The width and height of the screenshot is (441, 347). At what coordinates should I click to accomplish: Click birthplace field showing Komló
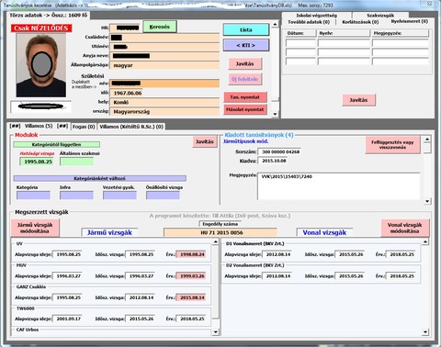click(x=164, y=102)
